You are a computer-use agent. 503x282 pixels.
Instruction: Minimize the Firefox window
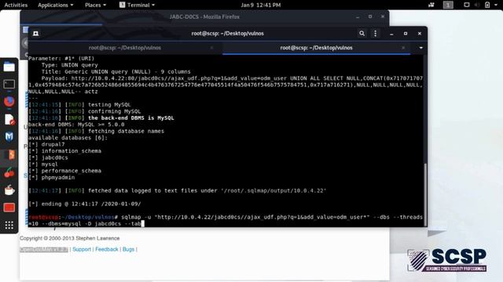(358, 16)
